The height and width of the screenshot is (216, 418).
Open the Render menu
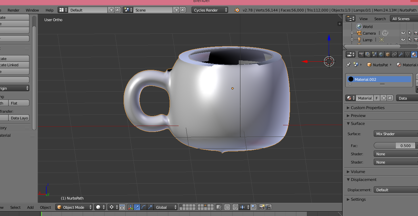[14, 10]
